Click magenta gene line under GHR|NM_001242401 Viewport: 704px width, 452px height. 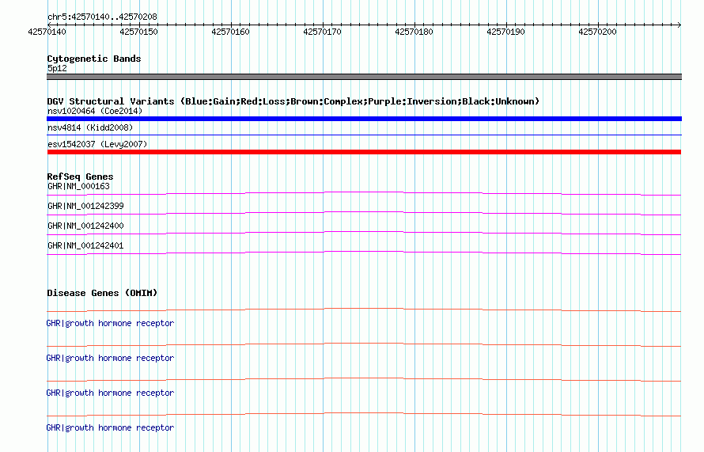pyautogui.click(x=364, y=252)
